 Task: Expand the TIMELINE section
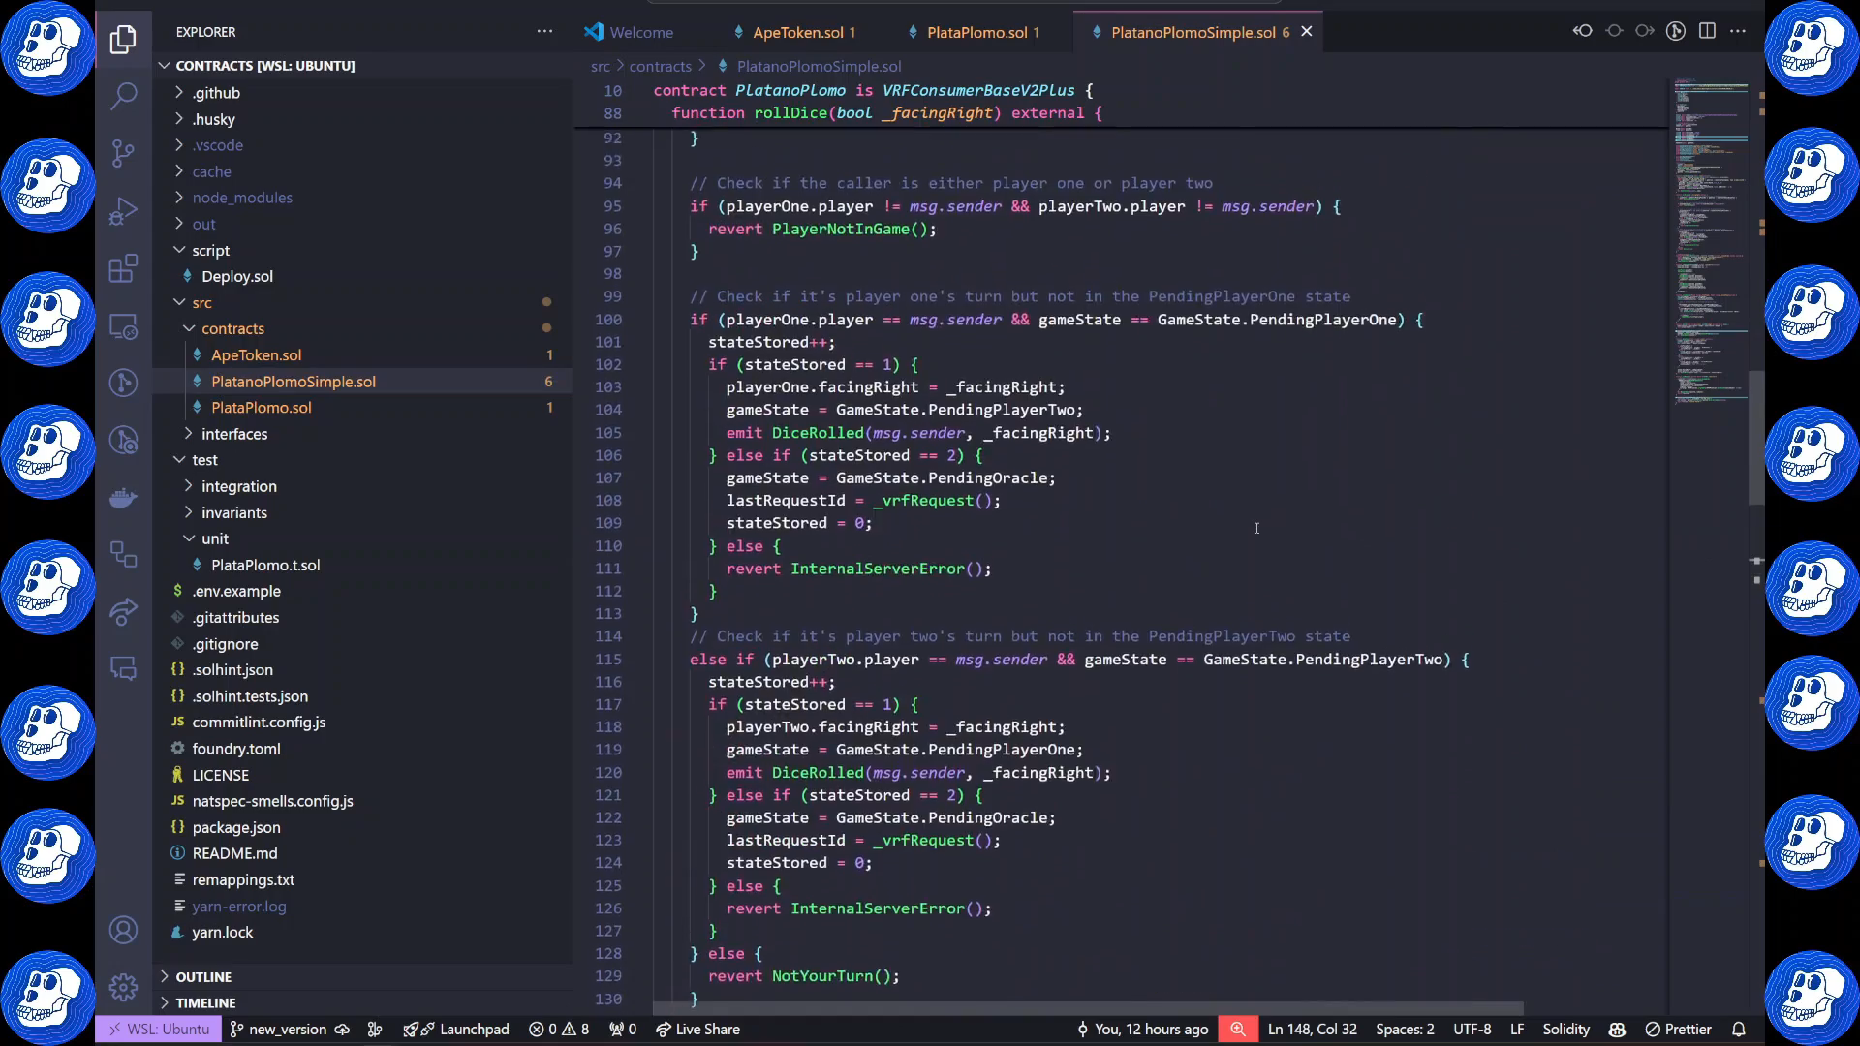tap(363, 1003)
